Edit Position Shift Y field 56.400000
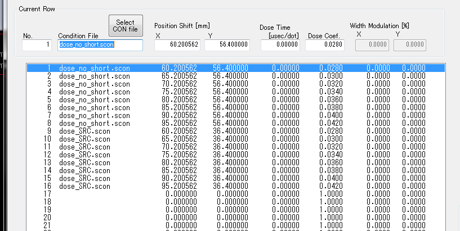Image resolution: width=460 pixels, height=231 pixels. (227, 45)
